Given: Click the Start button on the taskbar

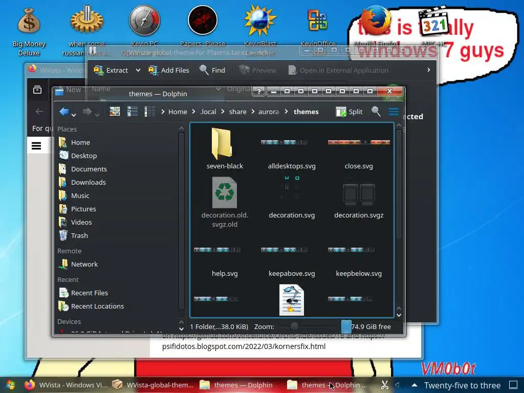Looking at the screenshot, I should (10, 385).
